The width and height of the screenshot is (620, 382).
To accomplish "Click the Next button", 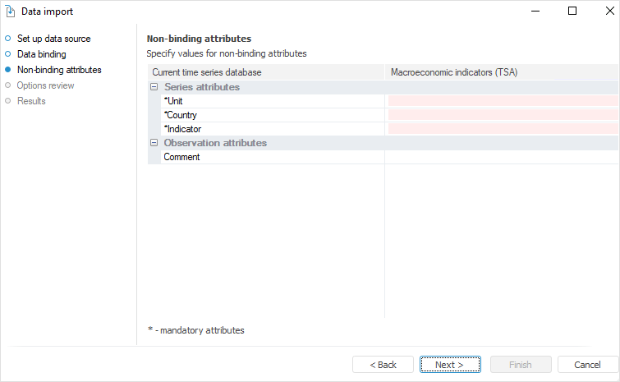I will click(x=449, y=365).
